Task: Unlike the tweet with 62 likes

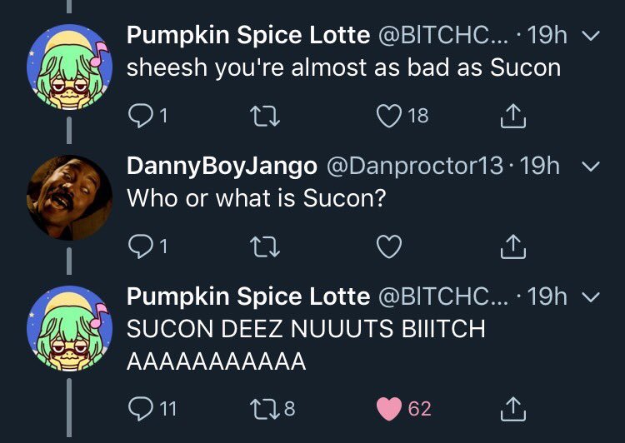Action: pyautogui.click(x=390, y=409)
